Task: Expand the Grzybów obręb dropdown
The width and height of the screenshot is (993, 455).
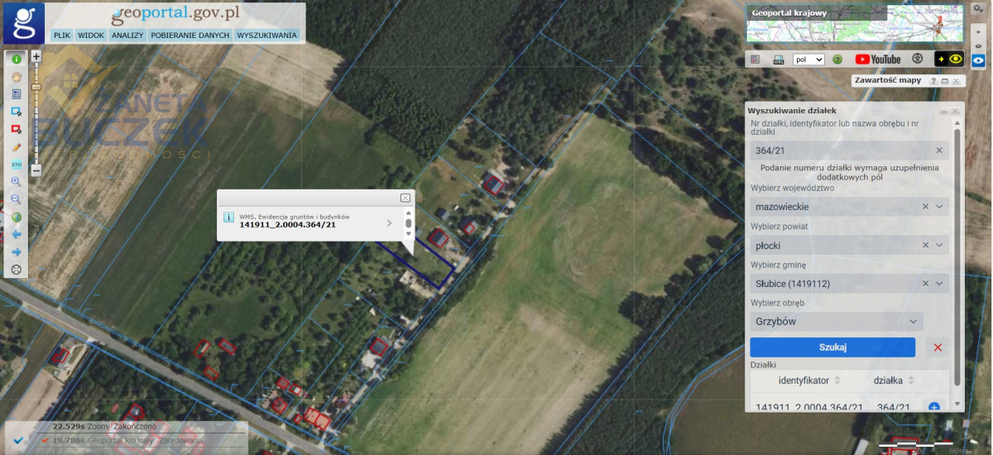Action: 837,322
